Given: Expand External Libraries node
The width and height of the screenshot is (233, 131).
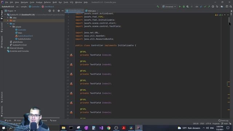Looking at the screenshot, I should coord(5,48).
